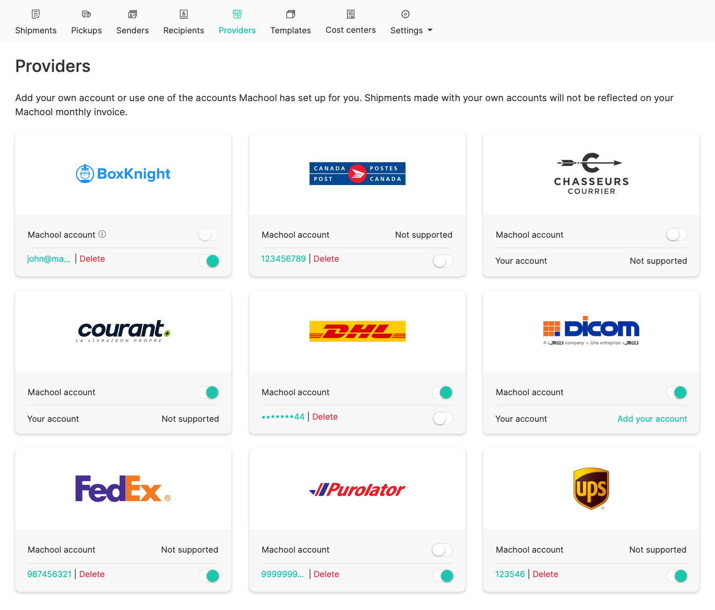
Task: Click the Courant logo
Action: pyautogui.click(x=123, y=331)
